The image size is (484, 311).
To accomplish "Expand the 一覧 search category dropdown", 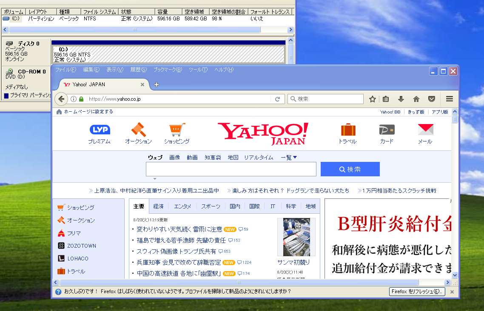I will (289, 158).
